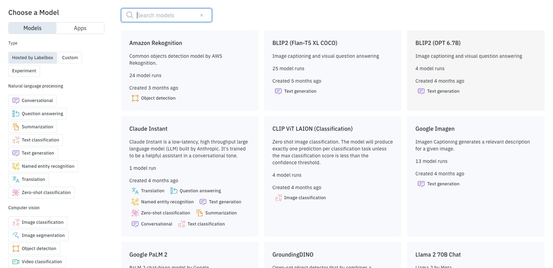Click Conversational icon on Claude Instant card
553x268 pixels.
tap(135, 224)
